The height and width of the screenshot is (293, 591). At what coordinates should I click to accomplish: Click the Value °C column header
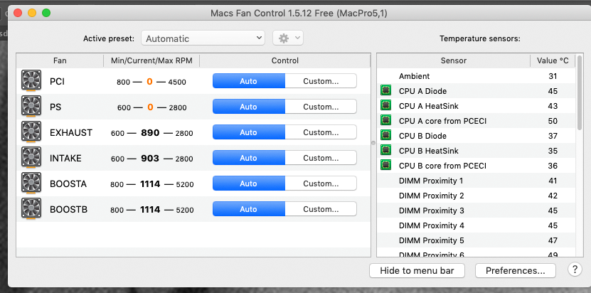pos(553,60)
